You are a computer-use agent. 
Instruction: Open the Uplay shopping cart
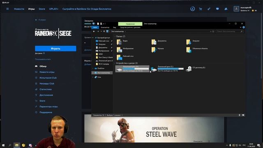point(201,9)
